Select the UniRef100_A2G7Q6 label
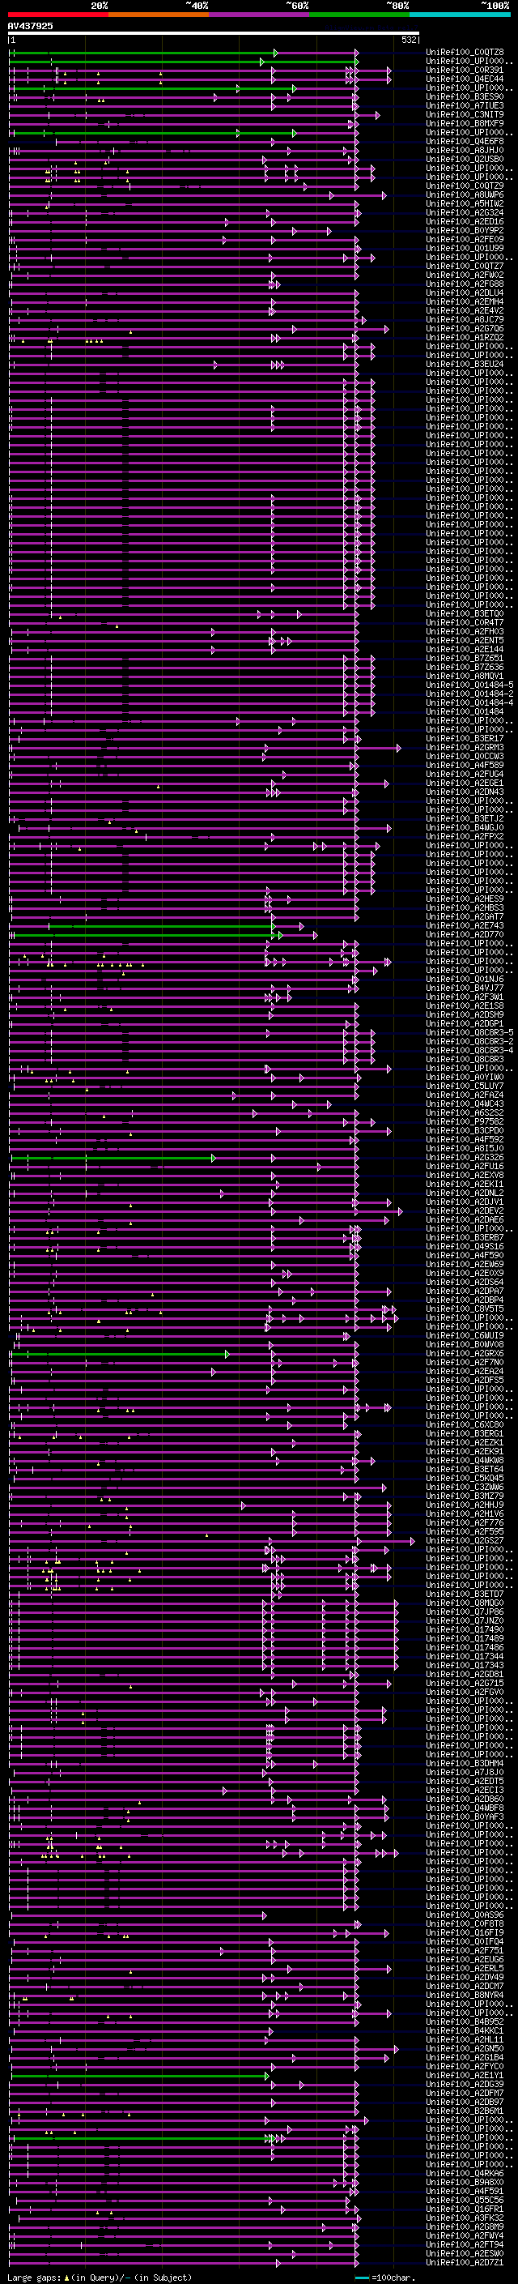The width and height of the screenshot is (518, 2284). pos(465,328)
